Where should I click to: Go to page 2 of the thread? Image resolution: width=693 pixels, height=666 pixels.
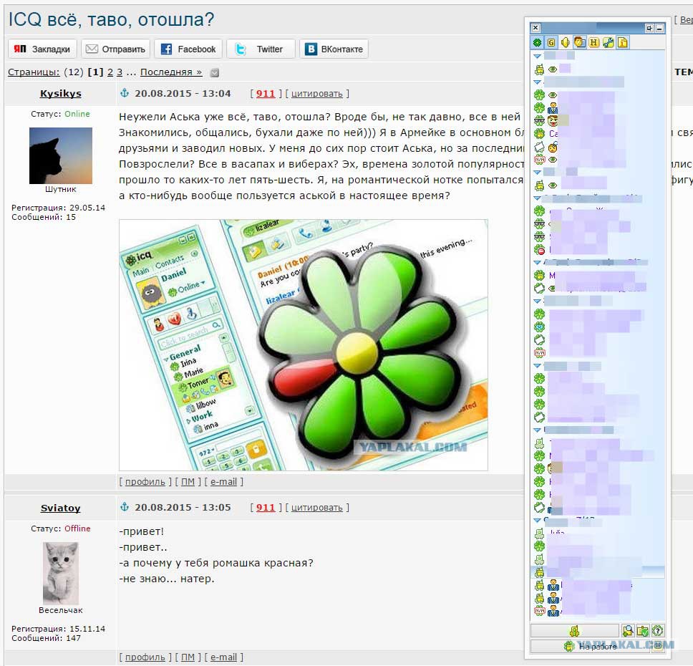110,72
